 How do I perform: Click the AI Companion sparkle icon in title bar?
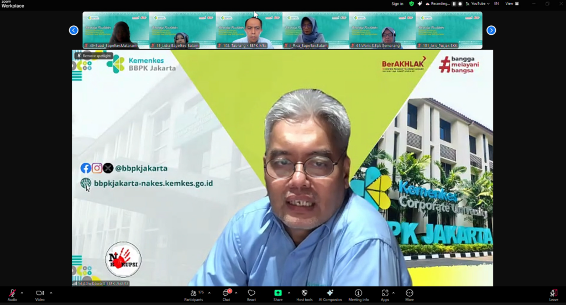420,4
